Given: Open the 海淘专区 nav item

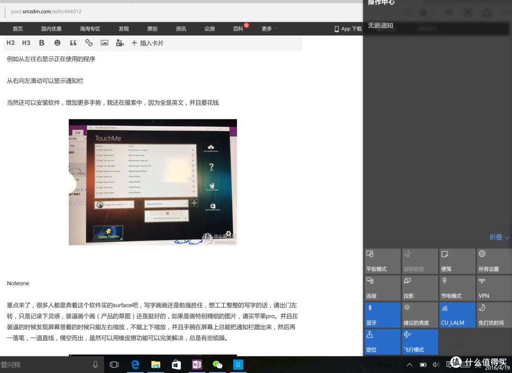Looking at the screenshot, I should click(x=90, y=29).
